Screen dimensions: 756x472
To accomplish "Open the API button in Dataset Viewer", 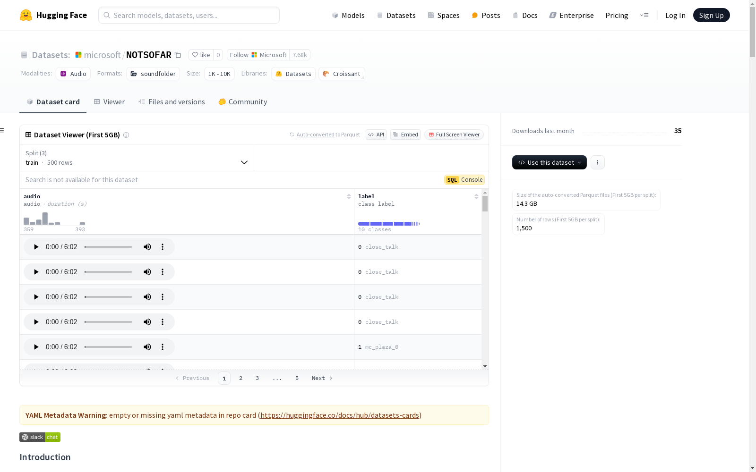I will click(376, 135).
